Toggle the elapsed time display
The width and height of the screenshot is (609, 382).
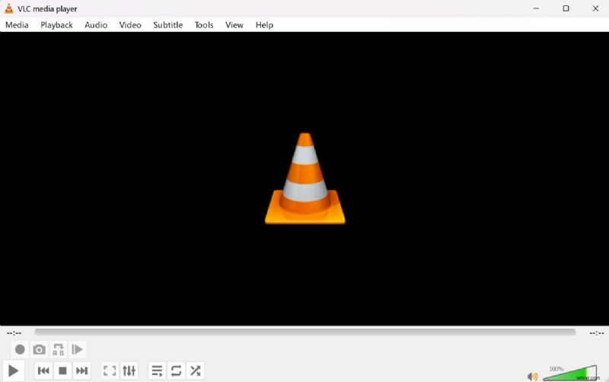pos(14,333)
